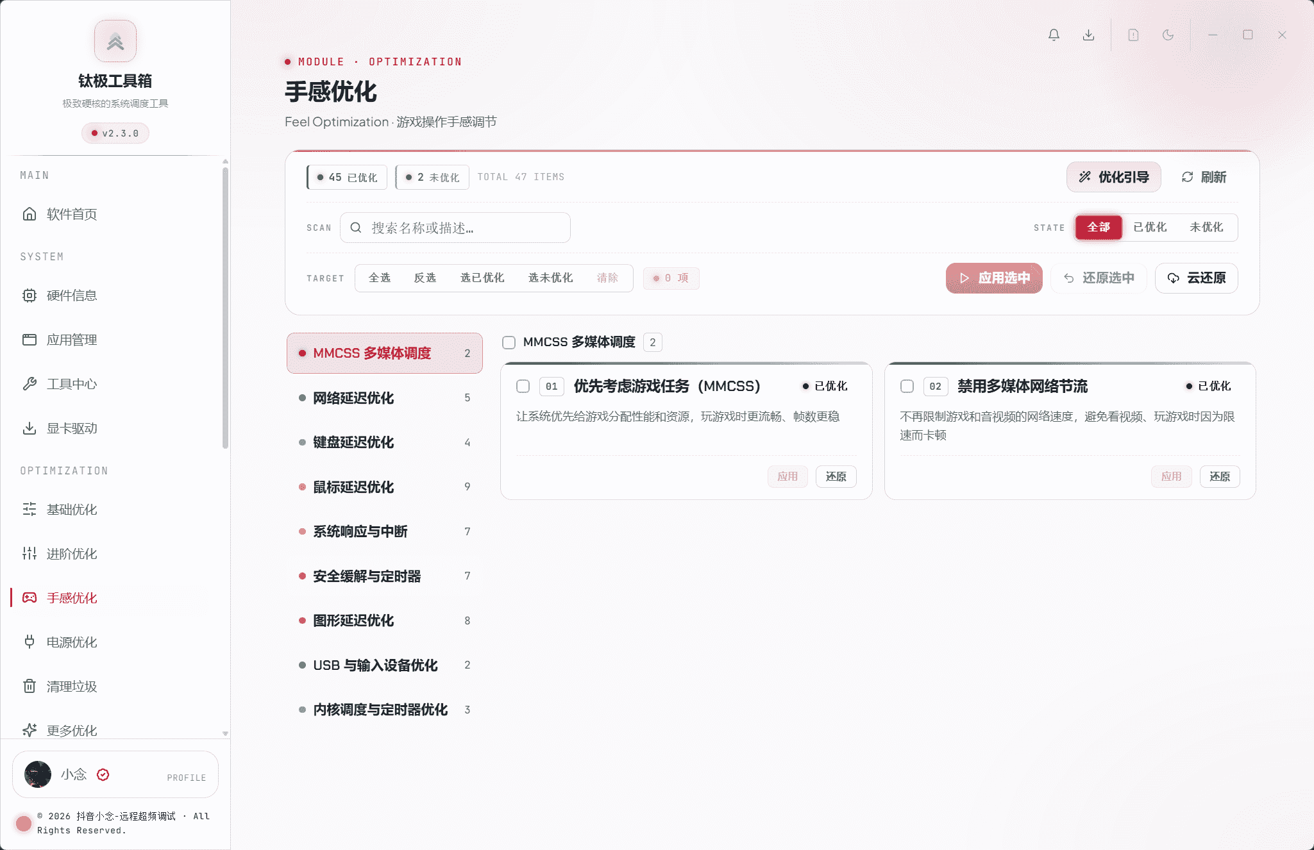Open 安全缓解与定时器 category
The height and width of the screenshot is (850, 1314).
[x=385, y=576]
